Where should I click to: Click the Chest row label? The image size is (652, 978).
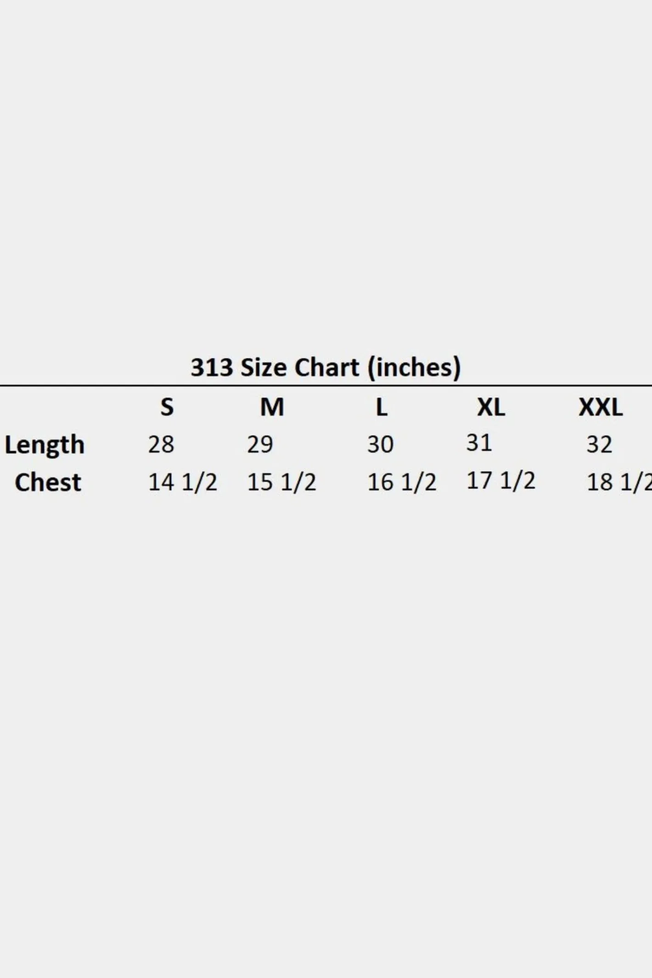tap(48, 482)
